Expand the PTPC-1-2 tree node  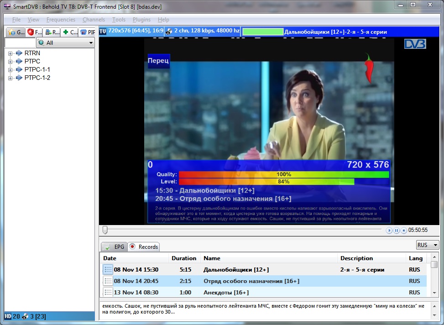[x=10, y=78]
